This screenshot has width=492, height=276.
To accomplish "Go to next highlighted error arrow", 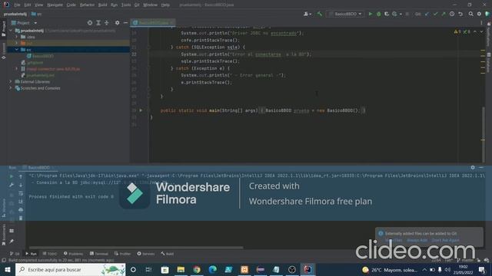I will point(481,31).
